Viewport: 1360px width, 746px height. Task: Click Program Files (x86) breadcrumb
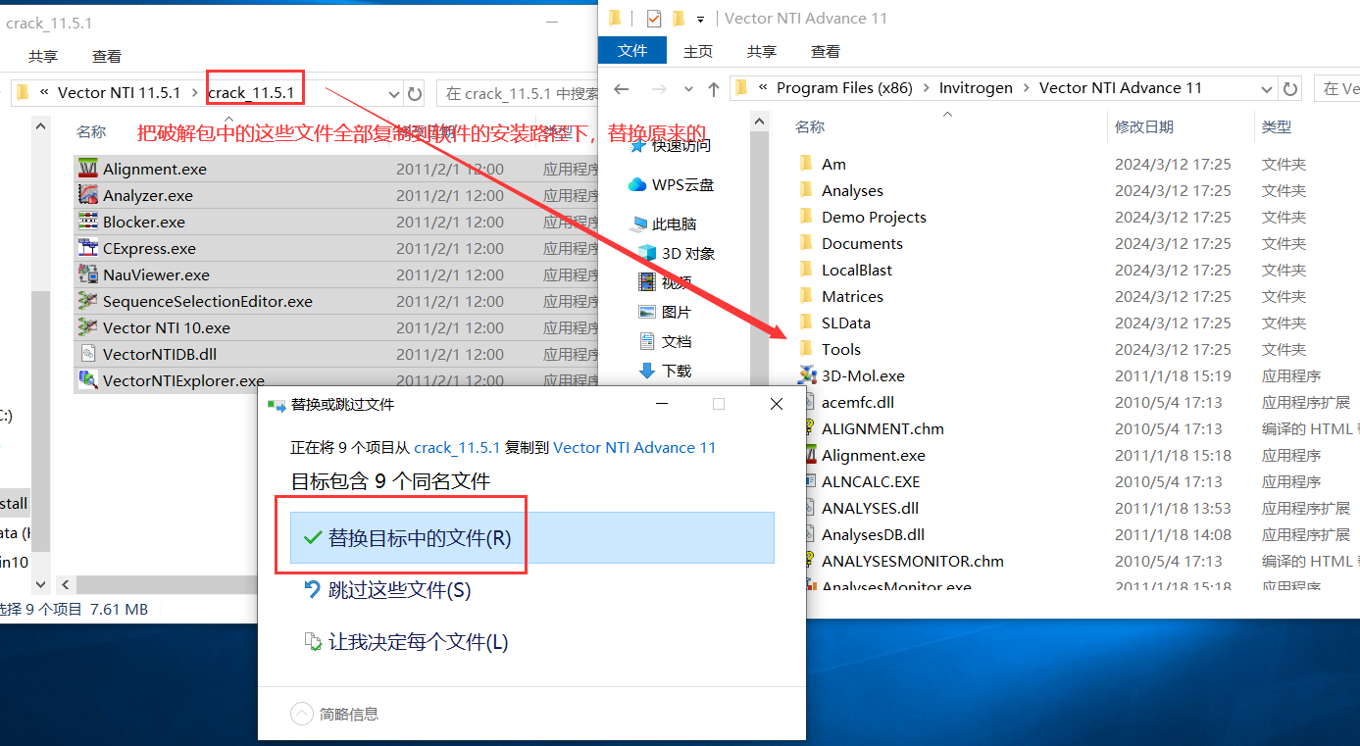click(844, 88)
